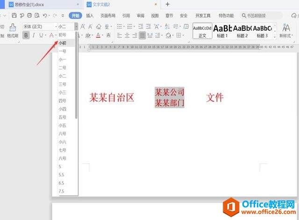
Task: Collapse the font size dropdown arrow
Action: click(76, 27)
